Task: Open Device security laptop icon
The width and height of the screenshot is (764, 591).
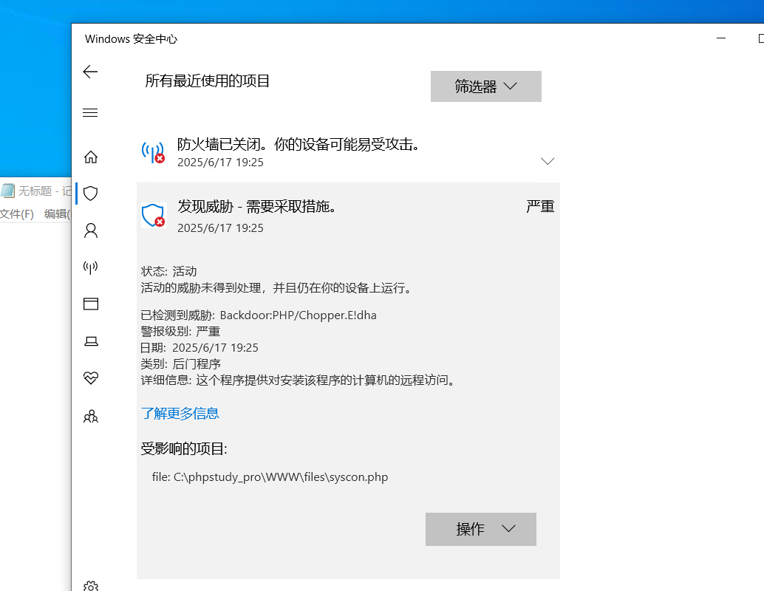Action: pos(91,341)
